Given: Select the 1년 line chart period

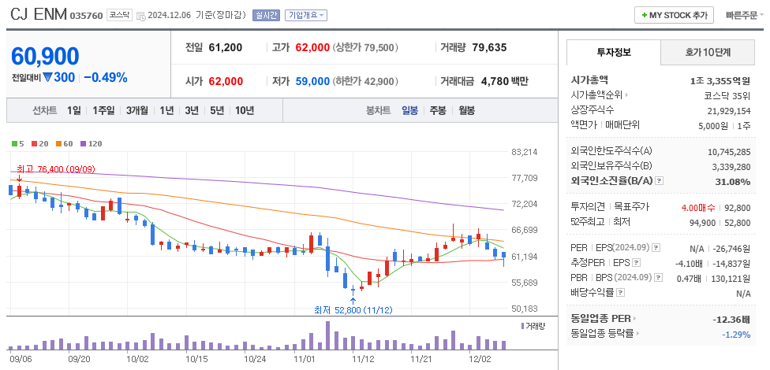Looking at the screenshot, I should 166,110.
